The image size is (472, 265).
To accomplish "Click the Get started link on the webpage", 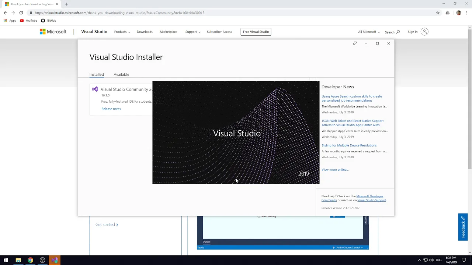I will point(107,225).
